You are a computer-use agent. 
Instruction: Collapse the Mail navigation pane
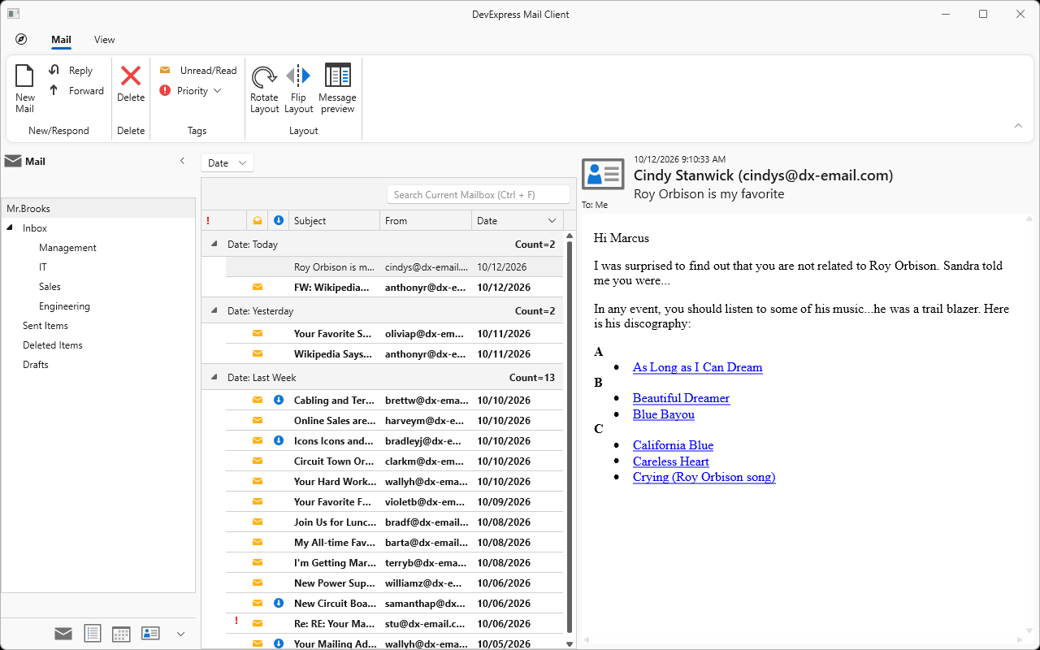click(x=183, y=161)
